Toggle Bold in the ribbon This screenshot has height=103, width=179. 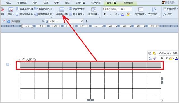click(x=105, y=14)
